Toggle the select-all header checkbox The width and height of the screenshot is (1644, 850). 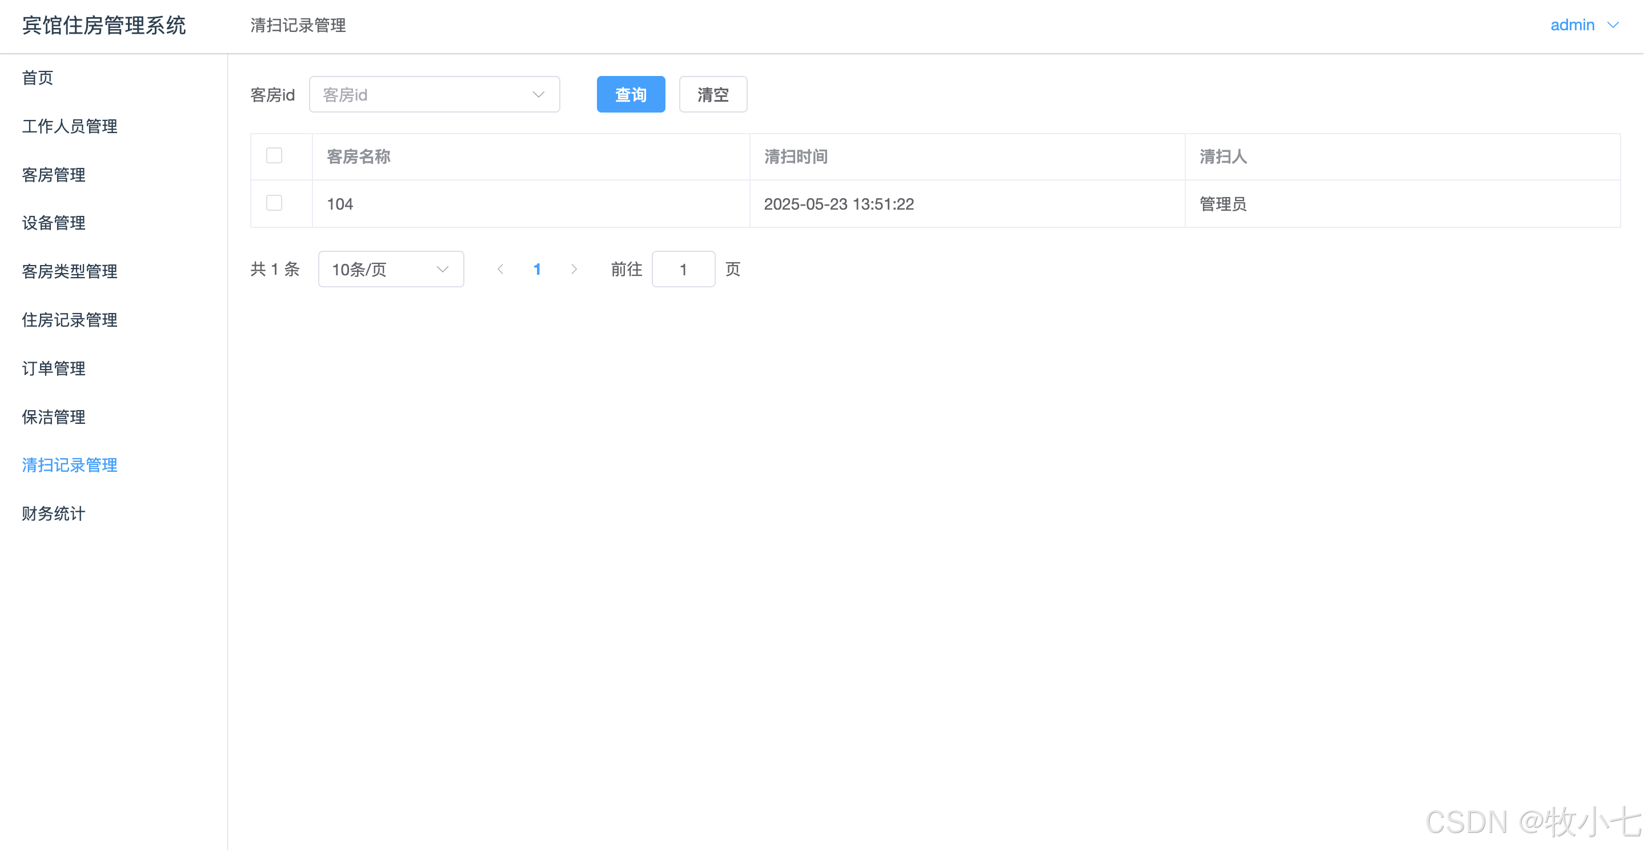[274, 156]
